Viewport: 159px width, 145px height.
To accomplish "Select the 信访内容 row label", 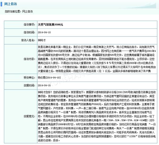I will click(29, 59).
